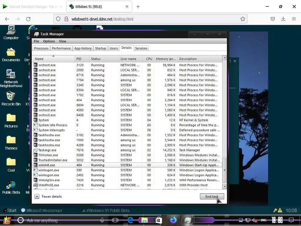This screenshot has height=226, width=301.
Task: Sort by the User name column header
Action: coord(130,59)
